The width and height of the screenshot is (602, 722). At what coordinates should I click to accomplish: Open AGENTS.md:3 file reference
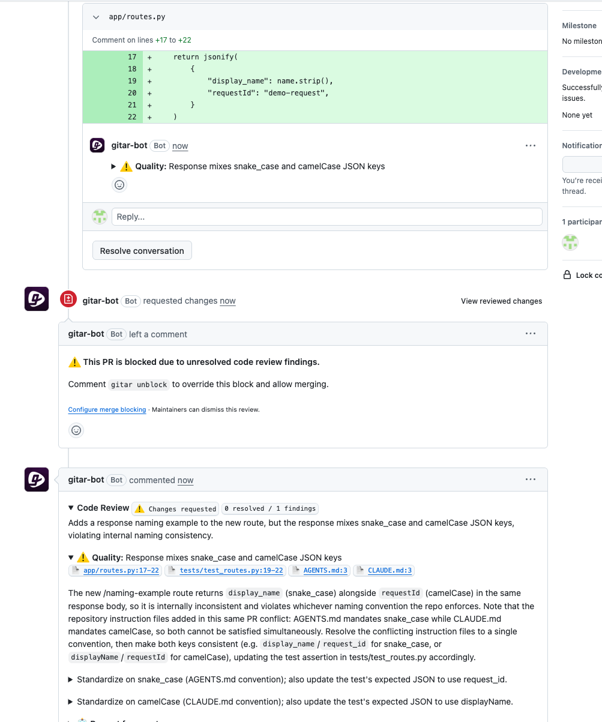pyautogui.click(x=319, y=570)
